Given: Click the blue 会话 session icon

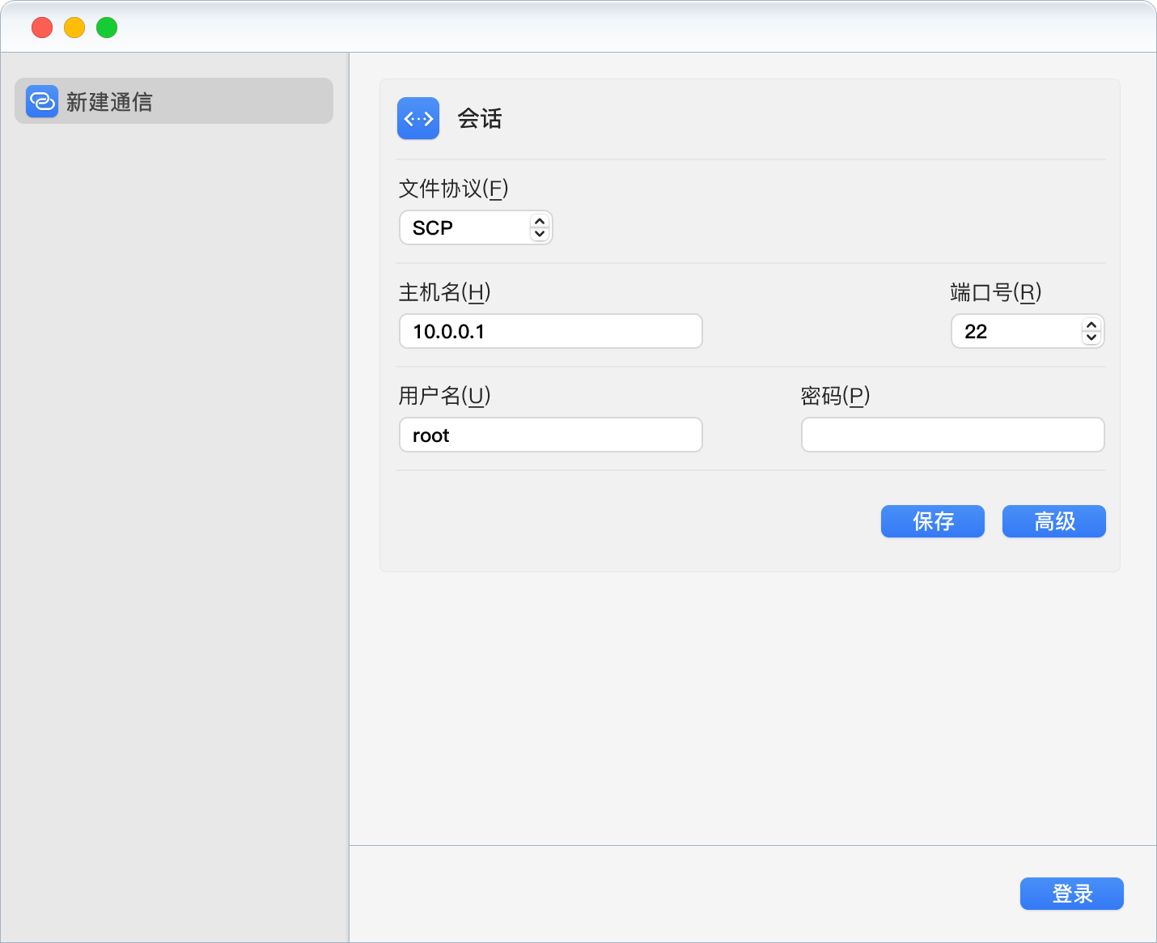Looking at the screenshot, I should click(418, 118).
